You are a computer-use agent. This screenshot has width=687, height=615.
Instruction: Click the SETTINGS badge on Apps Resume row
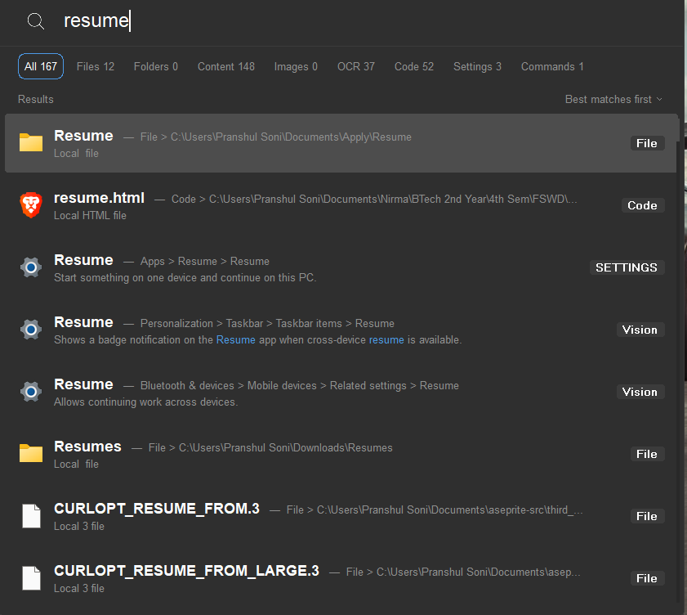click(x=627, y=267)
